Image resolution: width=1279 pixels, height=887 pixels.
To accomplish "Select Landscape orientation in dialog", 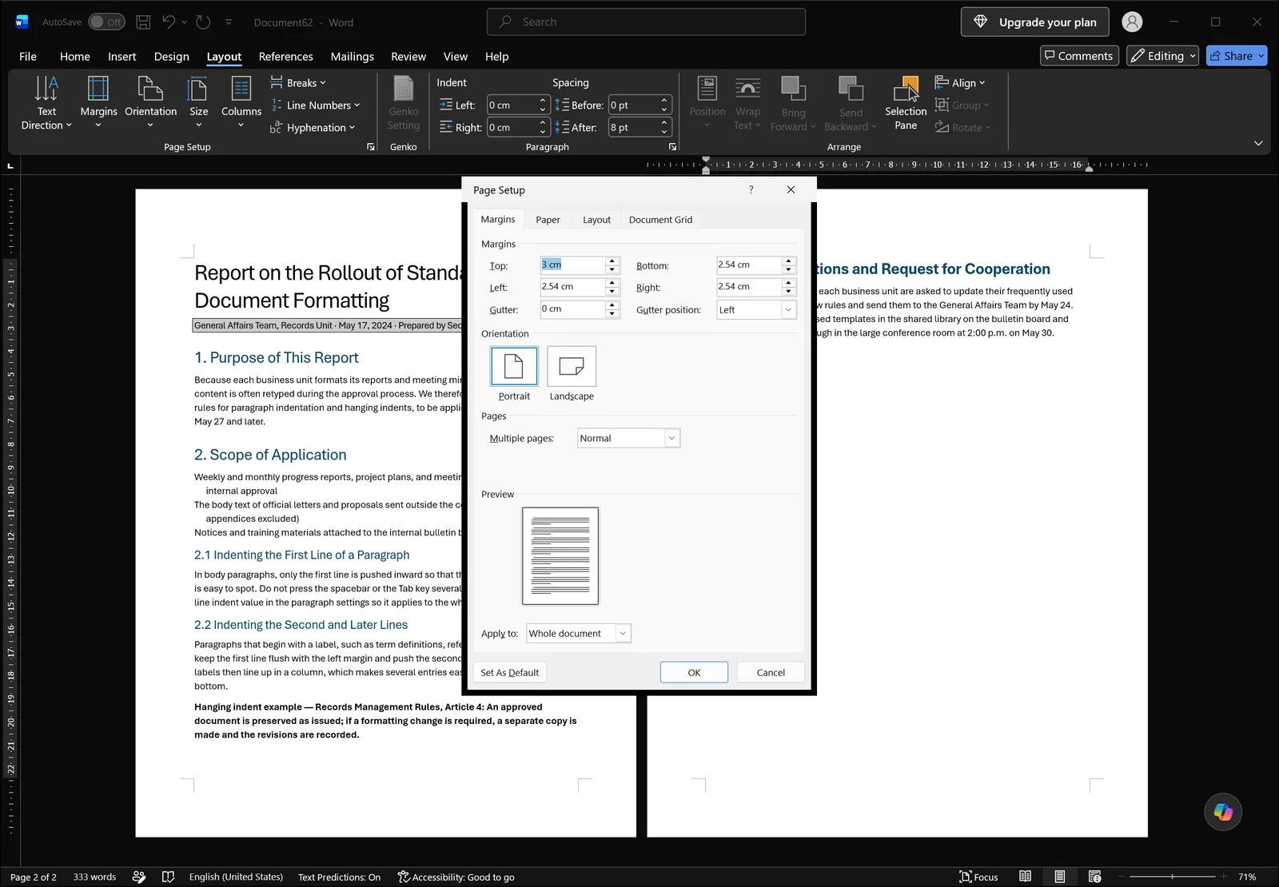I will (572, 366).
